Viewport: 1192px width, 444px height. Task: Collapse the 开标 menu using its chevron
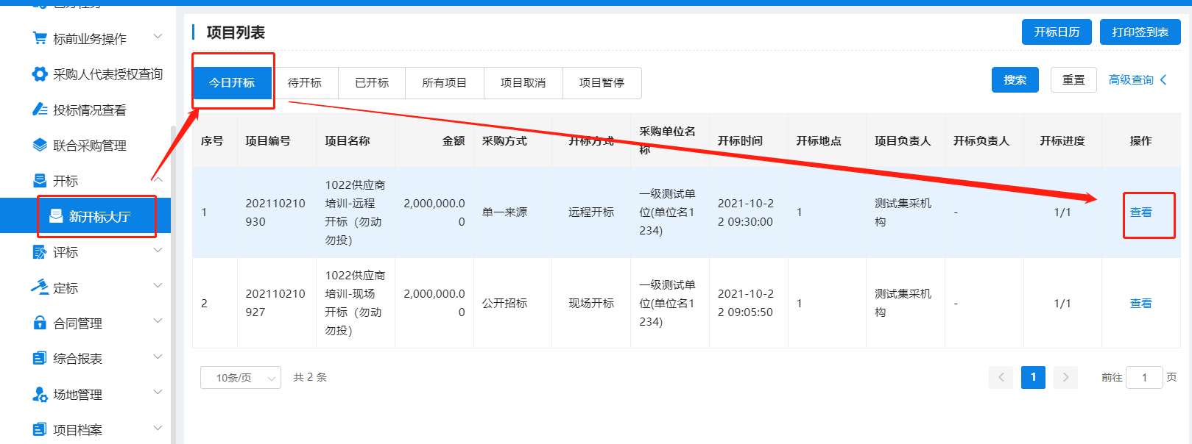[157, 180]
